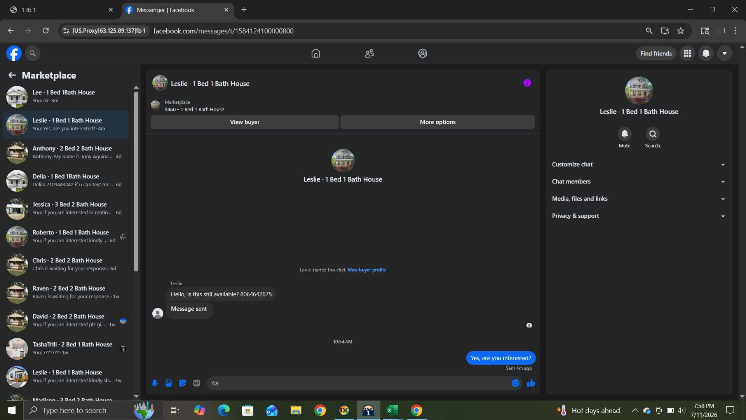Open Jessica · 3 Bed 2 Bath House chat
Image resolution: width=746 pixels, height=420 pixels.
[66, 208]
